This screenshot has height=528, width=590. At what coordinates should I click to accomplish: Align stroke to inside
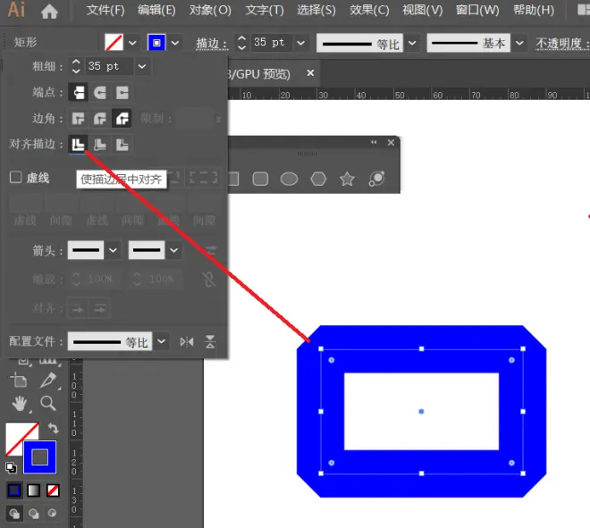[100, 145]
